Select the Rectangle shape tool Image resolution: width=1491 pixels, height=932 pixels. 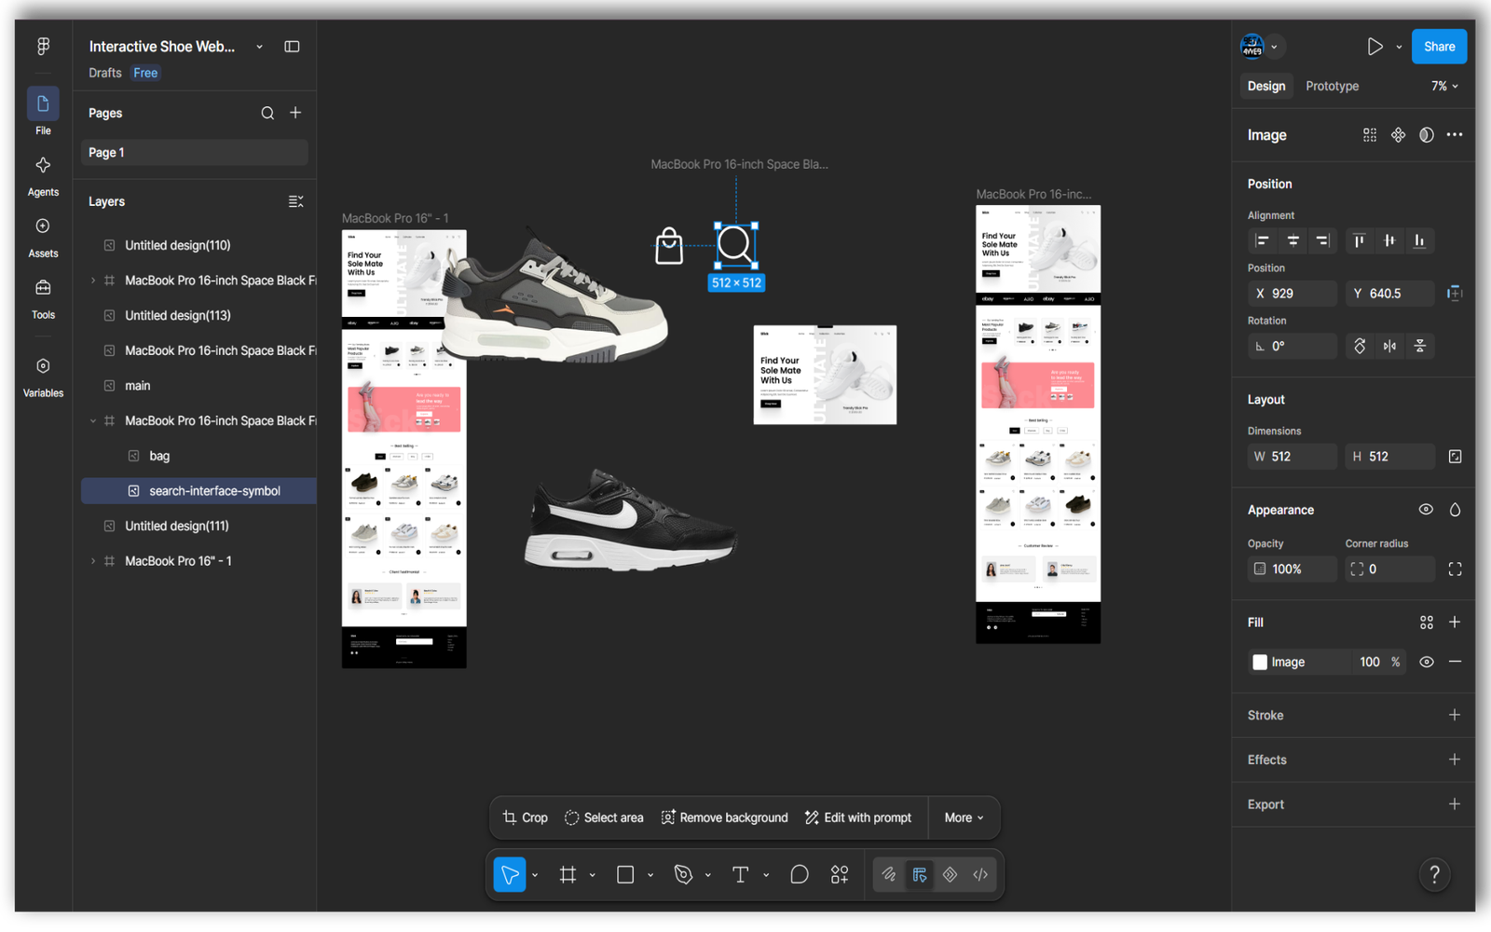point(625,874)
